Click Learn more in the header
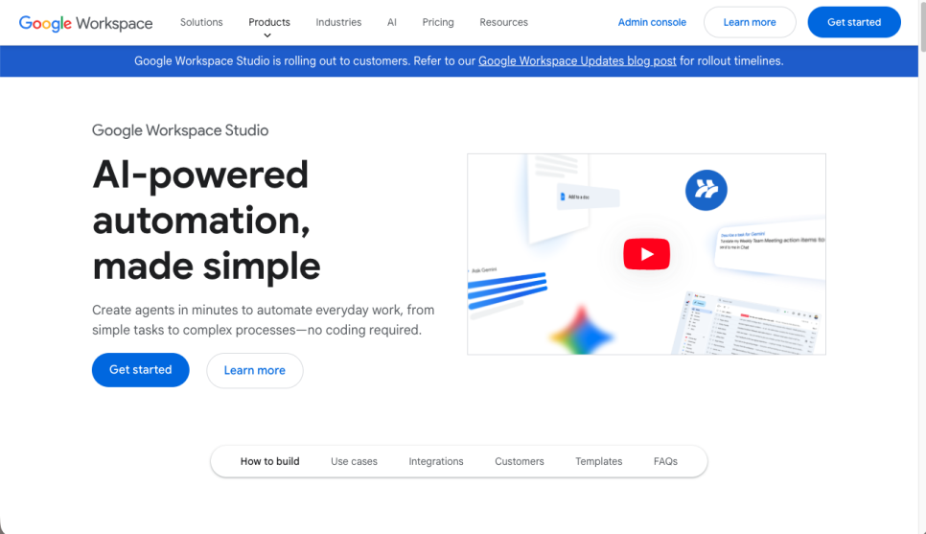This screenshot has height=534, width=926. tap(750, 22)
